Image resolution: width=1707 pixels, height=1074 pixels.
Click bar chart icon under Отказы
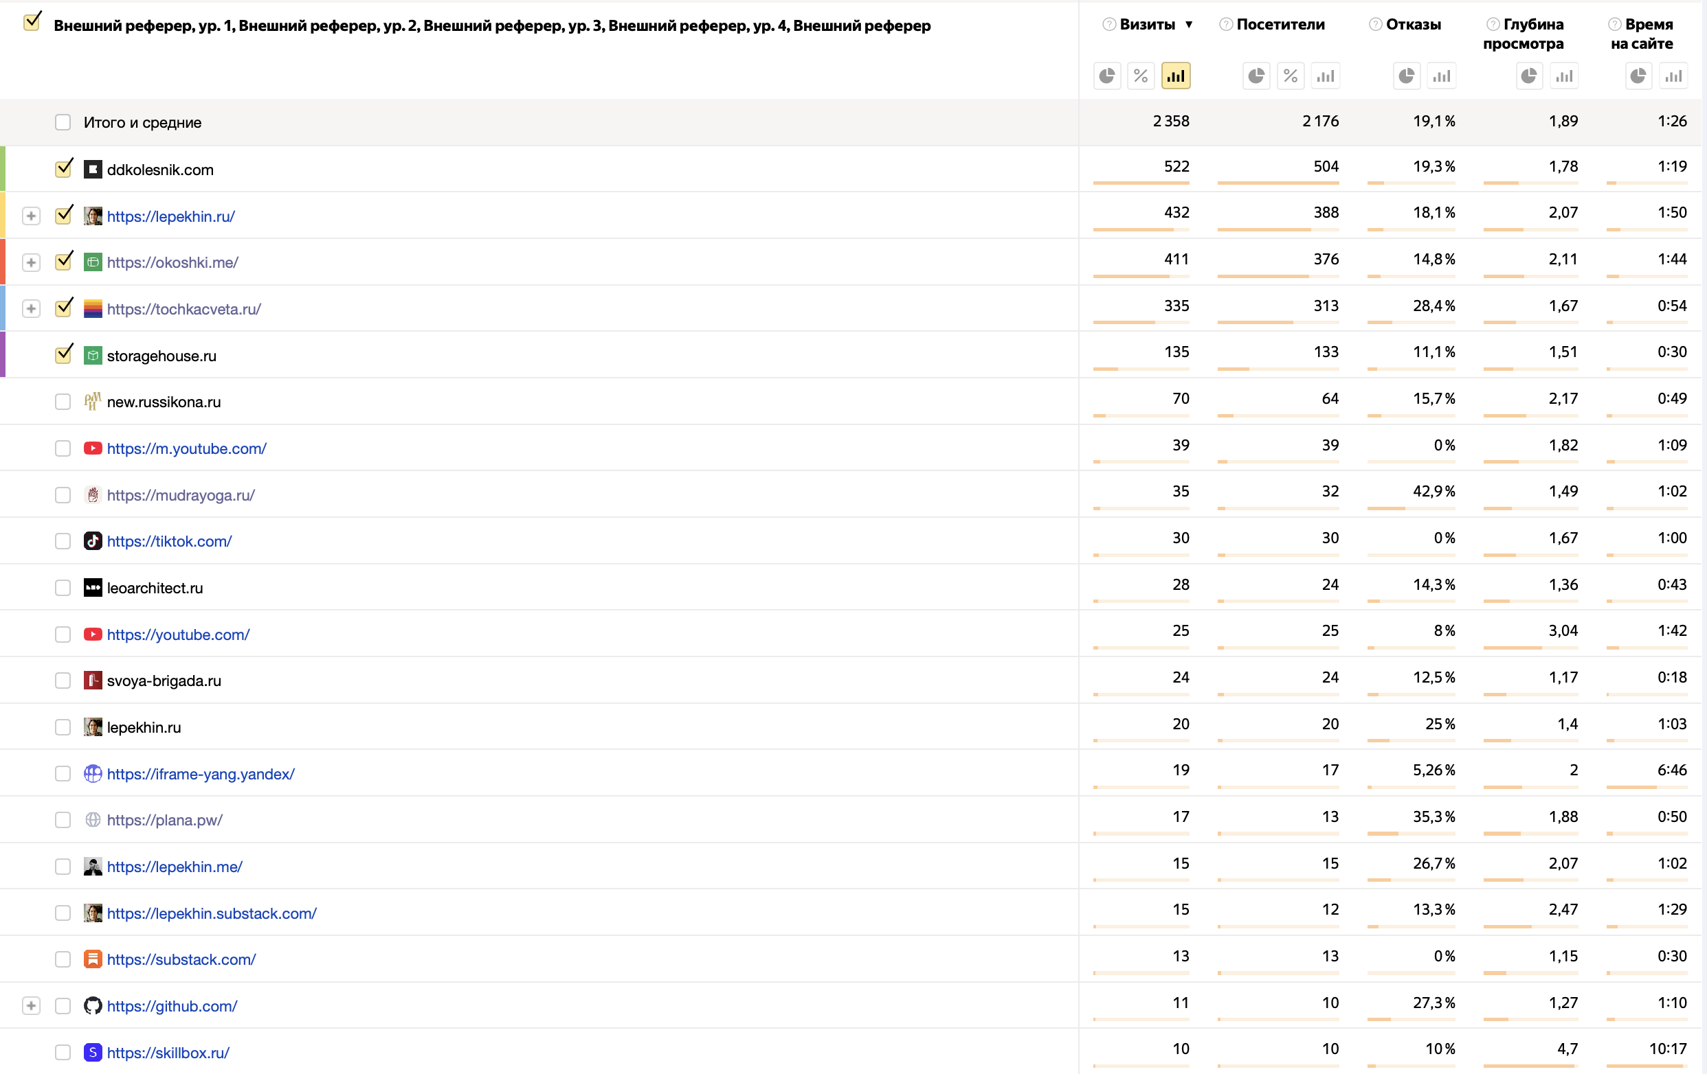1441,76
